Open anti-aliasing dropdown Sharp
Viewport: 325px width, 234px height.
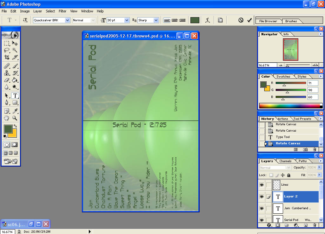coord(156,20)
